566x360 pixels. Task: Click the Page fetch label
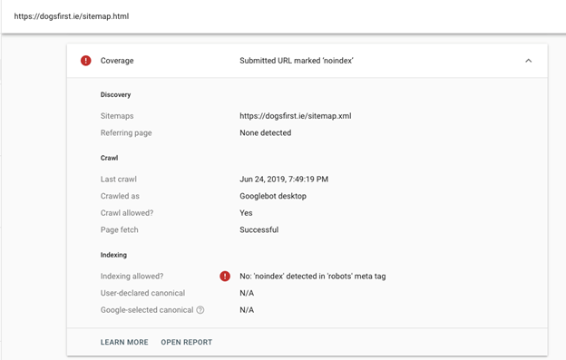coord(119,229)
